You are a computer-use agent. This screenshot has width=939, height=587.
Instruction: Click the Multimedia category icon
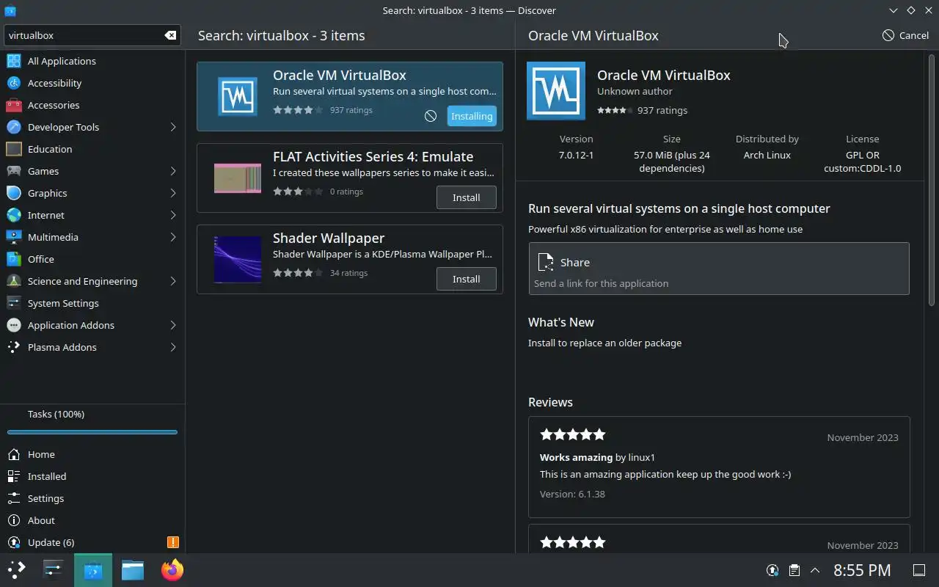(13, 237)
